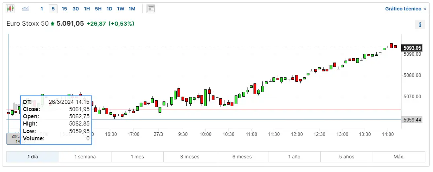The width and height of the screenshot is (433, 172).
Task: Set the 5H interval
Action: click(x=98, y=9)
